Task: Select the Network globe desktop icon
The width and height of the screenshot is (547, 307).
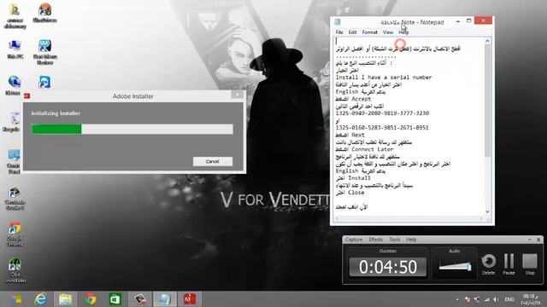Action: click(14, 85)
